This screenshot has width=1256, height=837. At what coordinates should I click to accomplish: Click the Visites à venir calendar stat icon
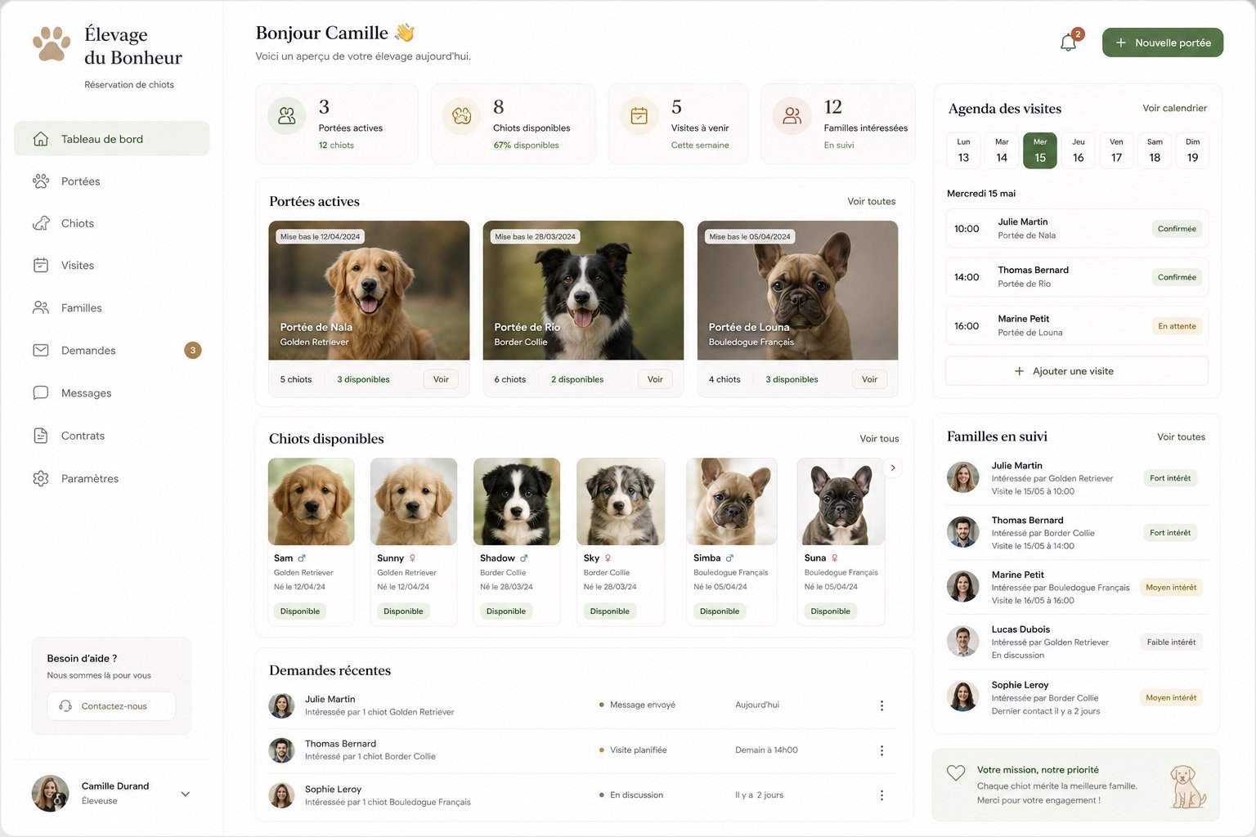tap(639, 116)
